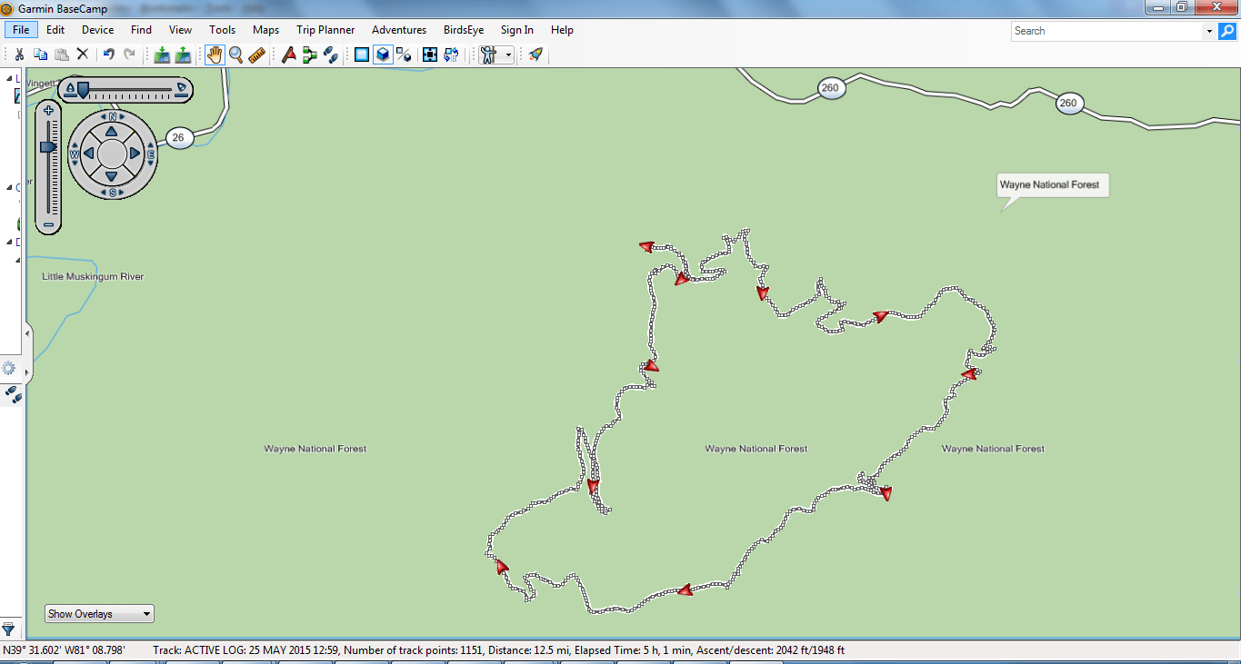Open the Adventures menu
Screen dimensions: 1241x664
point(399,30)
